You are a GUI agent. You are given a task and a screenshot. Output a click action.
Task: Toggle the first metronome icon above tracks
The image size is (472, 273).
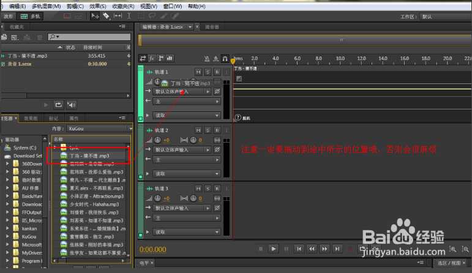point(207,58)
